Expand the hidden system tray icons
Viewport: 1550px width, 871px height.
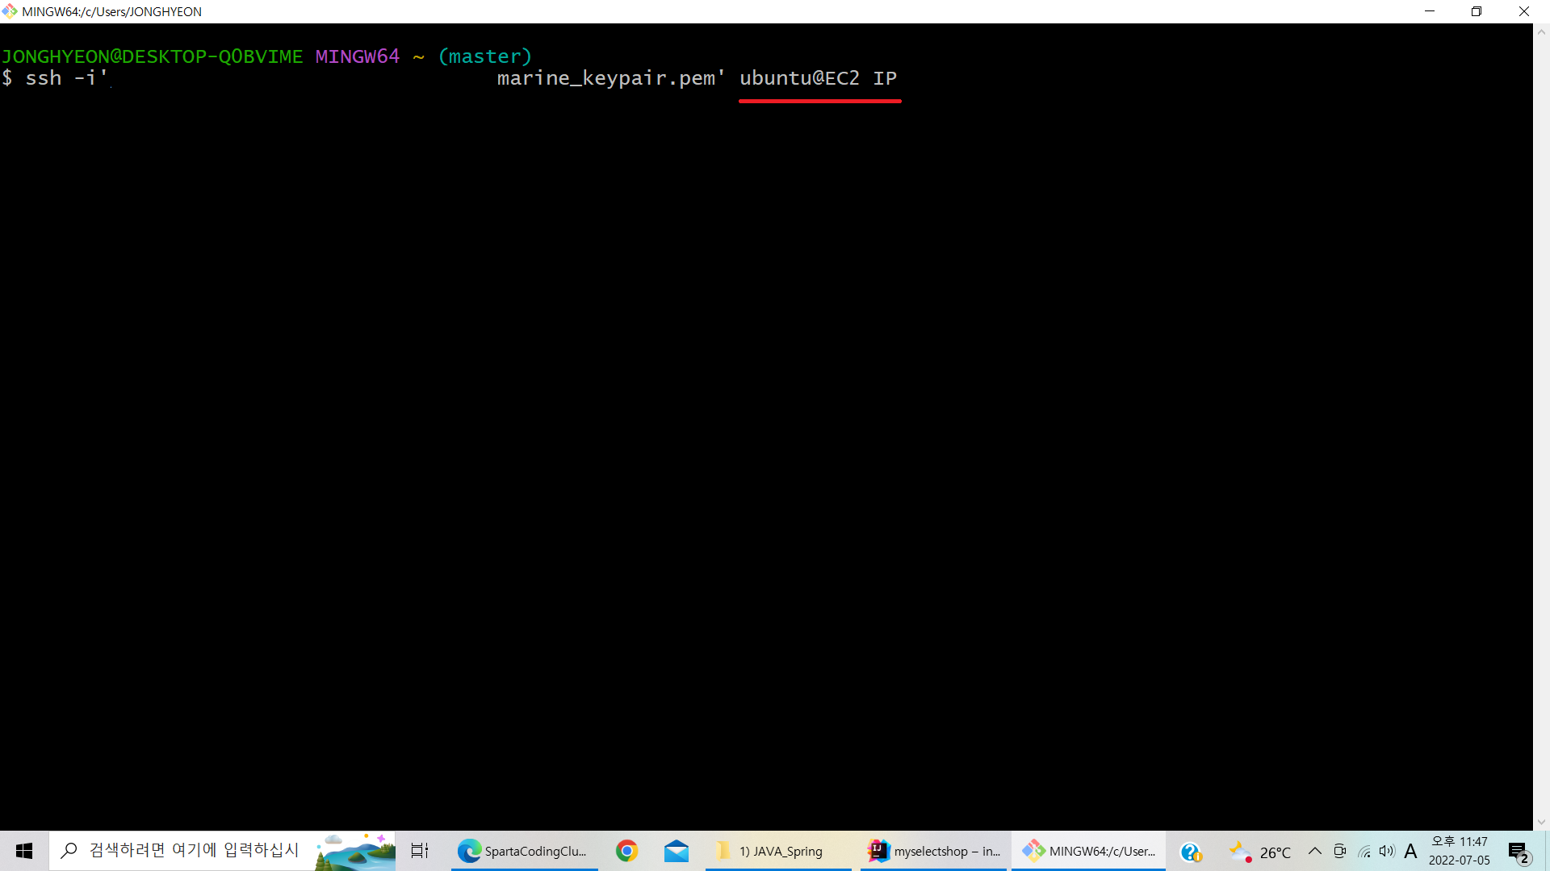pos(1315,851)
